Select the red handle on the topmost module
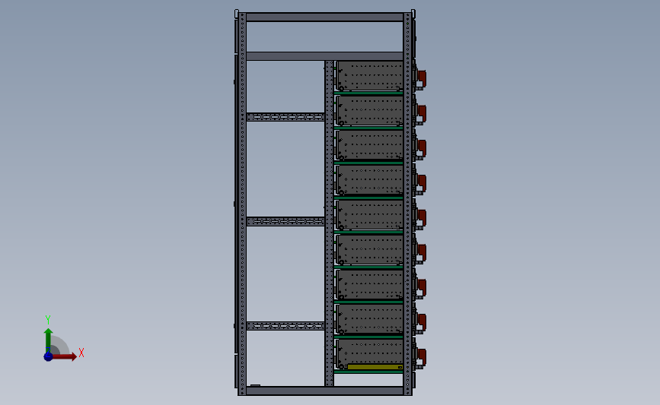660x405 pixels. pos(422,78)
